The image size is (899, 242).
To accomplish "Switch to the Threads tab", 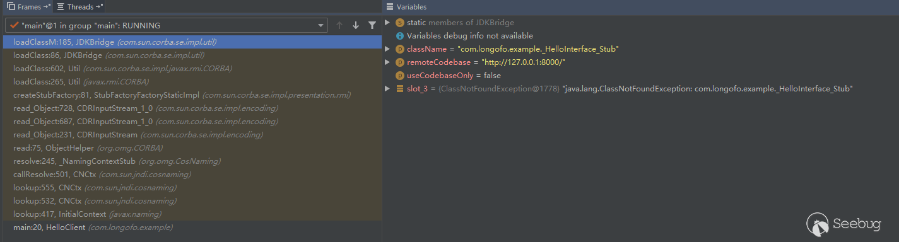I will [79, 7].
